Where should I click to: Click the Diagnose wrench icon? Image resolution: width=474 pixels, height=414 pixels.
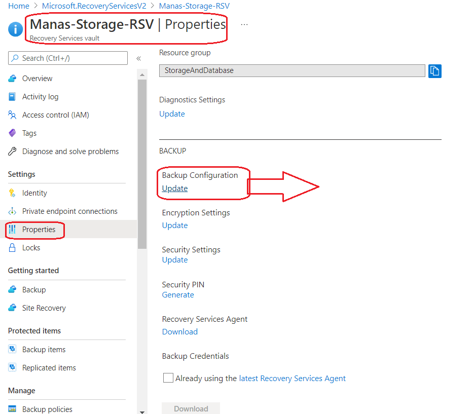12,151
